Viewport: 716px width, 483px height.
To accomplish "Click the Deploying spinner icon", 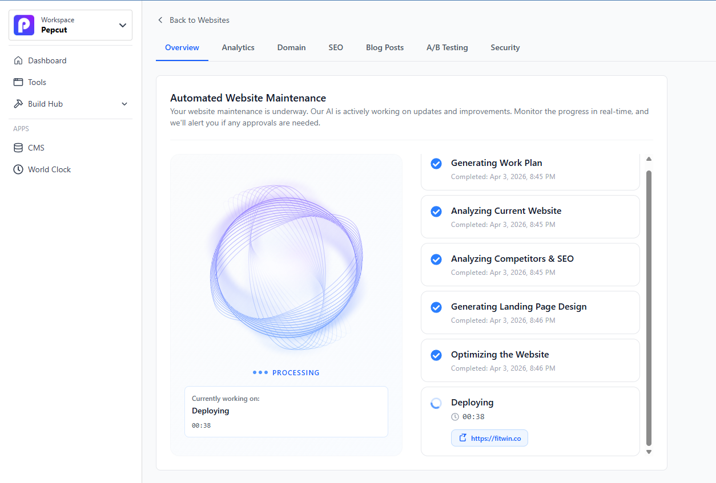I will click(436, 403).
